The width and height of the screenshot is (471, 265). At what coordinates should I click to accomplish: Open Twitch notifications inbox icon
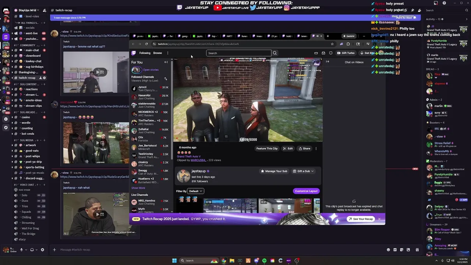323,53
